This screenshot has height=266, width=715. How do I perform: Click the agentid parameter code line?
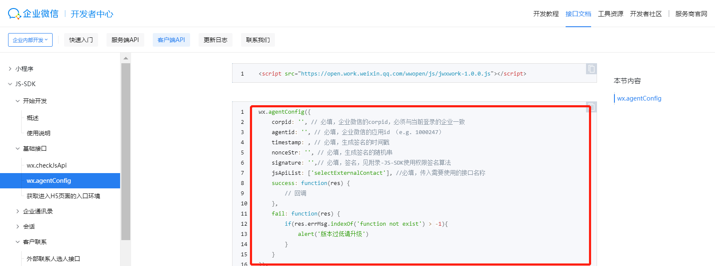[356, 132]
